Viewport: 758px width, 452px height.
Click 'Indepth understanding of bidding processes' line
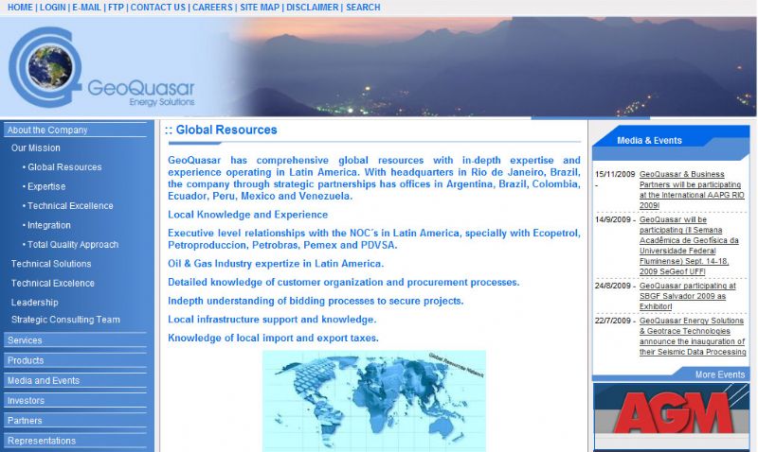click(x=316, y=301)
